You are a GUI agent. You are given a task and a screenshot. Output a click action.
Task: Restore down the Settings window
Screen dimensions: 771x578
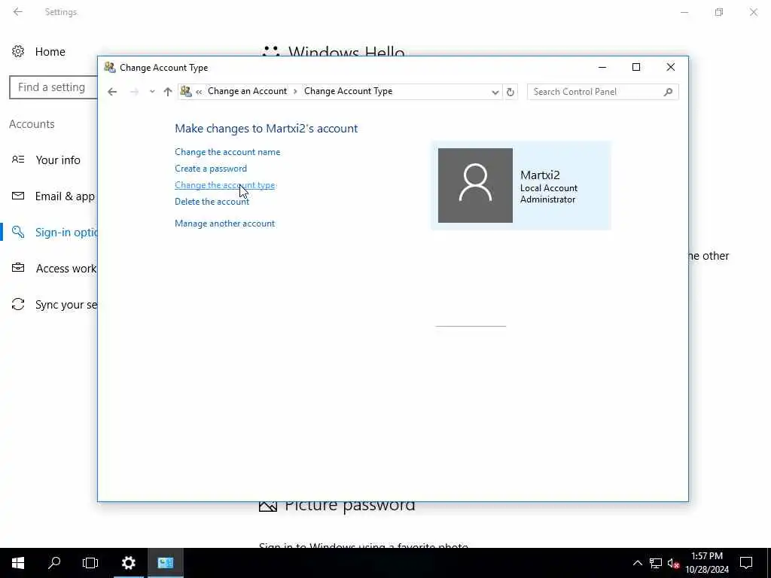[719, 12]
